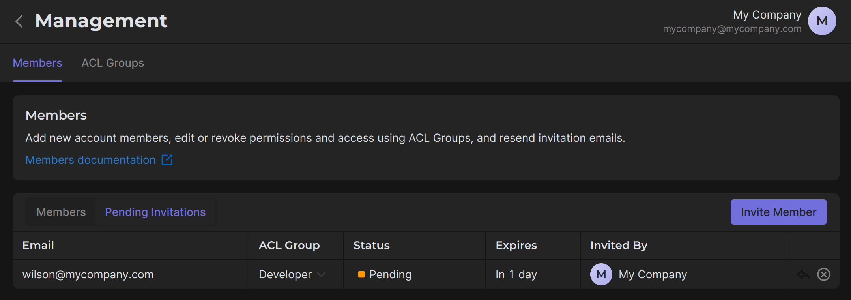The height and width of the screenshot is (300, 851).
Task: Resend the invitation to wilson@mycompany.com
Action: [x=803, y=274]
